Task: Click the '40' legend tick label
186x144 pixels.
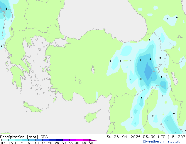Action: pos(77,143)
